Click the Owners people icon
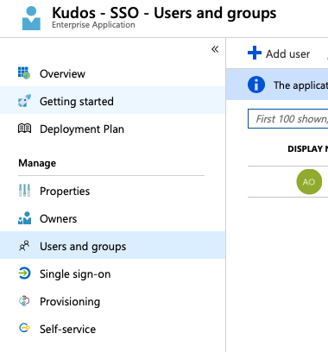328x352 pixels. click(24, 218)
